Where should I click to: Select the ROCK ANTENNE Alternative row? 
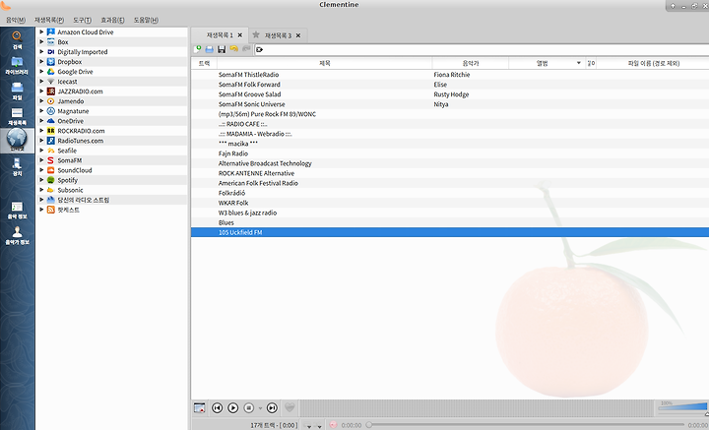tap(450, 173)
